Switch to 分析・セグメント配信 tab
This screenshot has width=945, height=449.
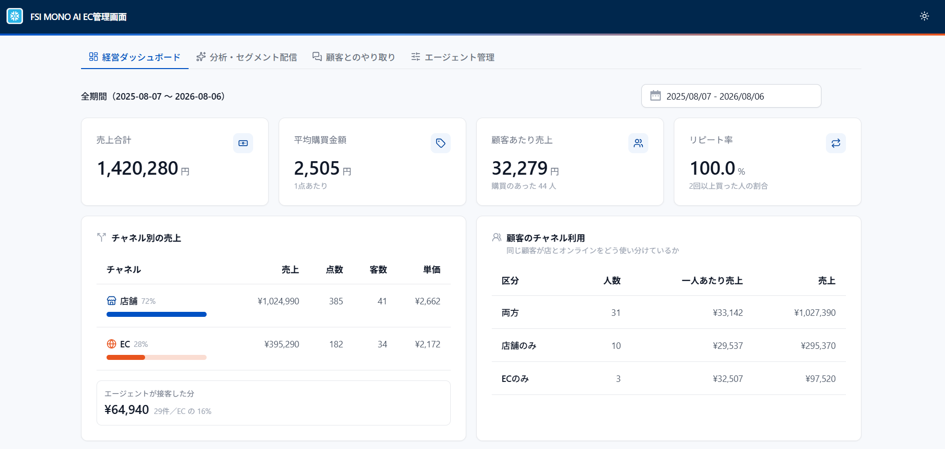pos(247,57)
